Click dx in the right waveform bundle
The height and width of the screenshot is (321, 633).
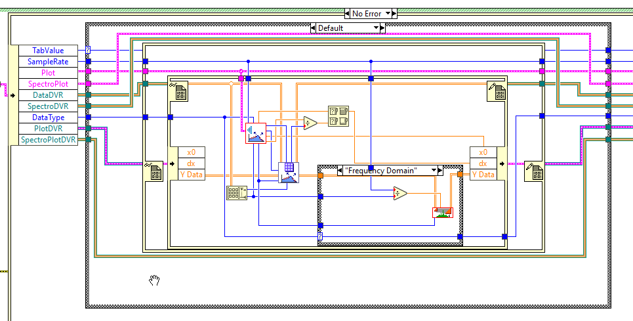click(x=483, y=163)
